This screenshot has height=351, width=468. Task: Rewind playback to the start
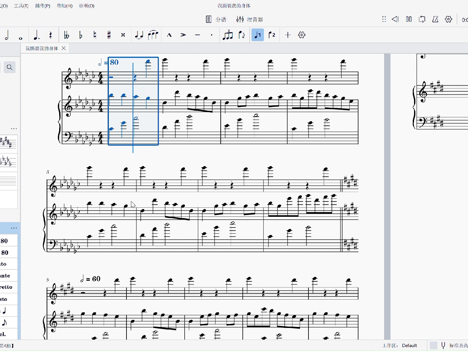(x=395, y=19)
